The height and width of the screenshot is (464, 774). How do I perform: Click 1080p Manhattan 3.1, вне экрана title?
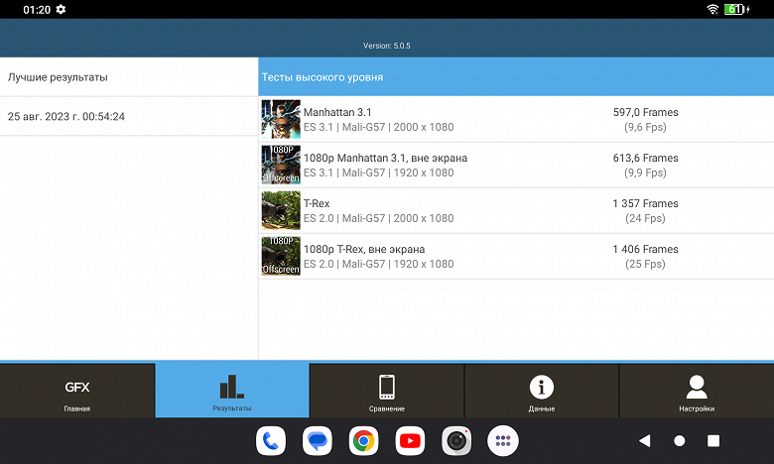[386, 158]
